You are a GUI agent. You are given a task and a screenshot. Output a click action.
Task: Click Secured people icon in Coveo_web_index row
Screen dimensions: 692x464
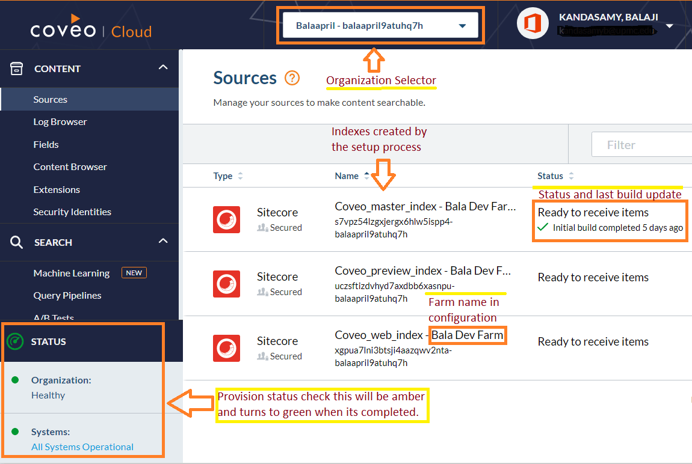262,356
